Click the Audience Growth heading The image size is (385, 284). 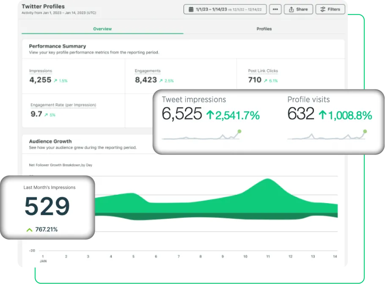click(x=50, y=141)
